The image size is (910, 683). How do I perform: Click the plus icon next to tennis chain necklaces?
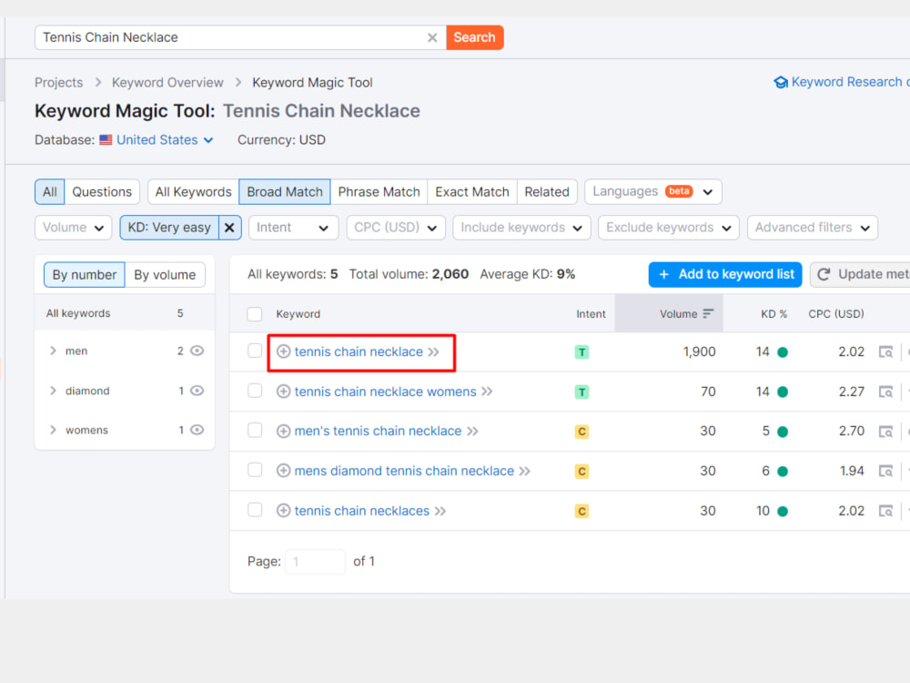pyautogui.click(x=283, y=511)
